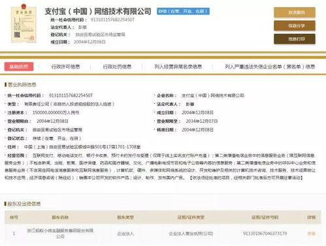Image resolution: width=326 pixels, height=246 pixels.
Task: Click the 统一社会信用代码 value in license info
Action: [x=71, y=95]
